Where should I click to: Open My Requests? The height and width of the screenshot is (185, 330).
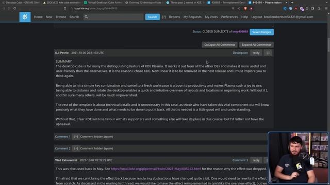point(192,17)
